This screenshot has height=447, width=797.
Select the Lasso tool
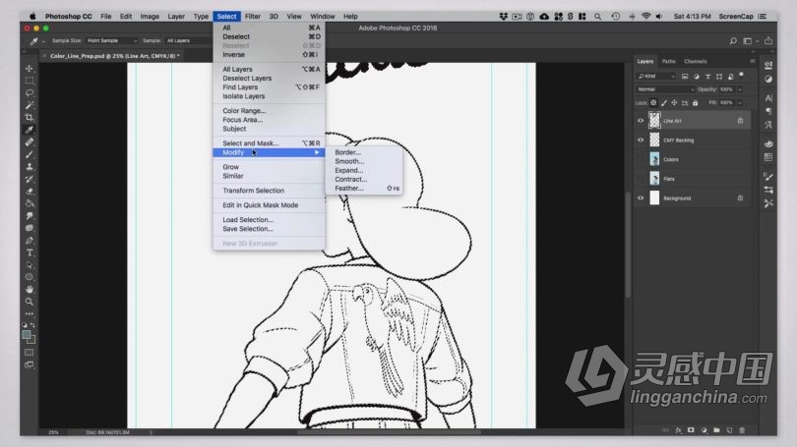point(30,93)
